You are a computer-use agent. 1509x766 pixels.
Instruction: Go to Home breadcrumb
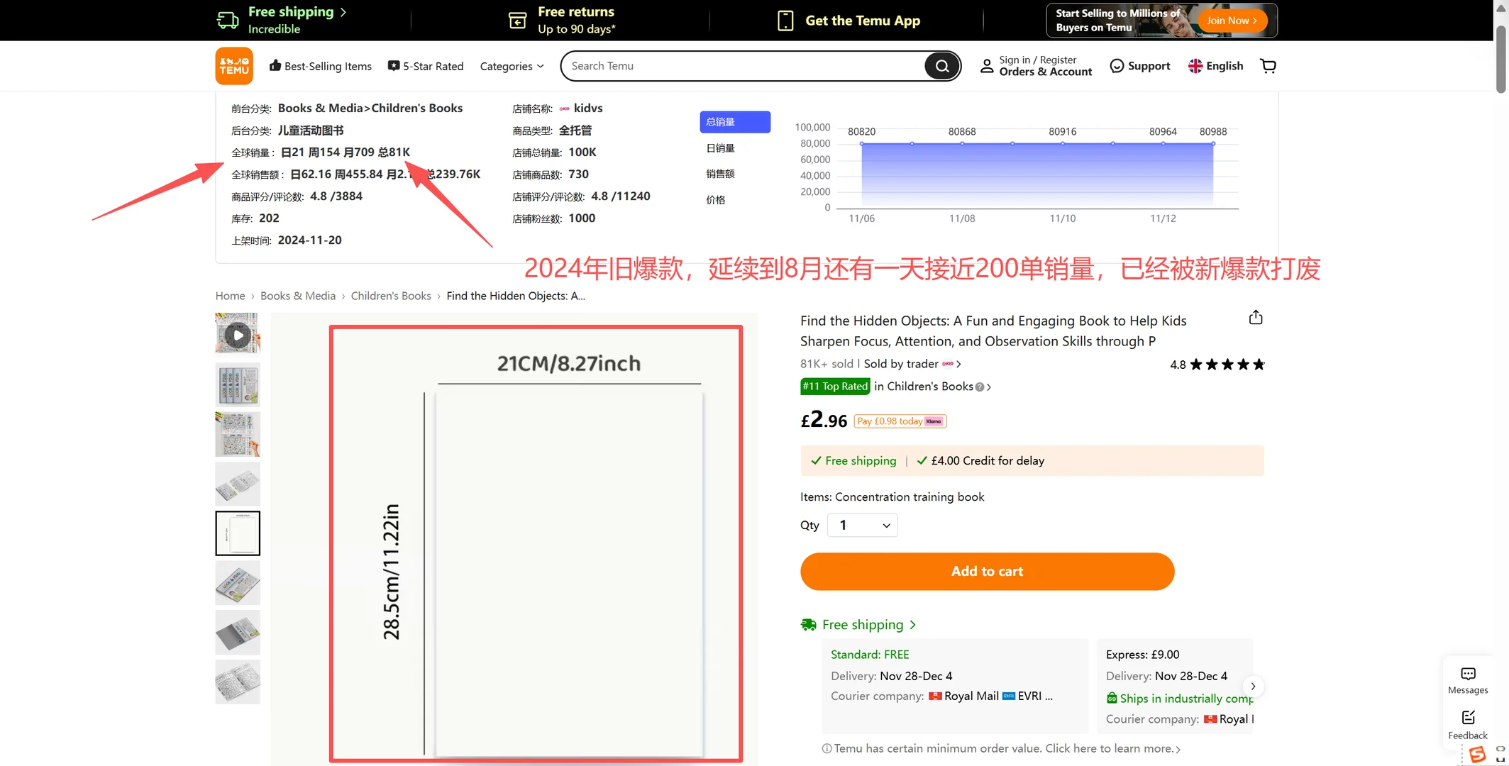[230, 296]
